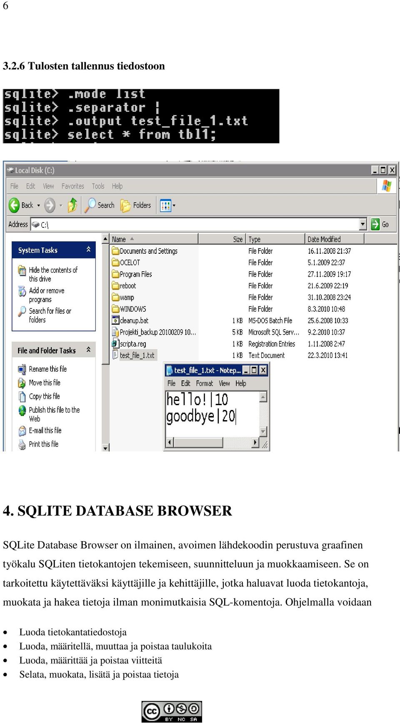Click the Local Disk (C:) title bar icon

(10, 170)
